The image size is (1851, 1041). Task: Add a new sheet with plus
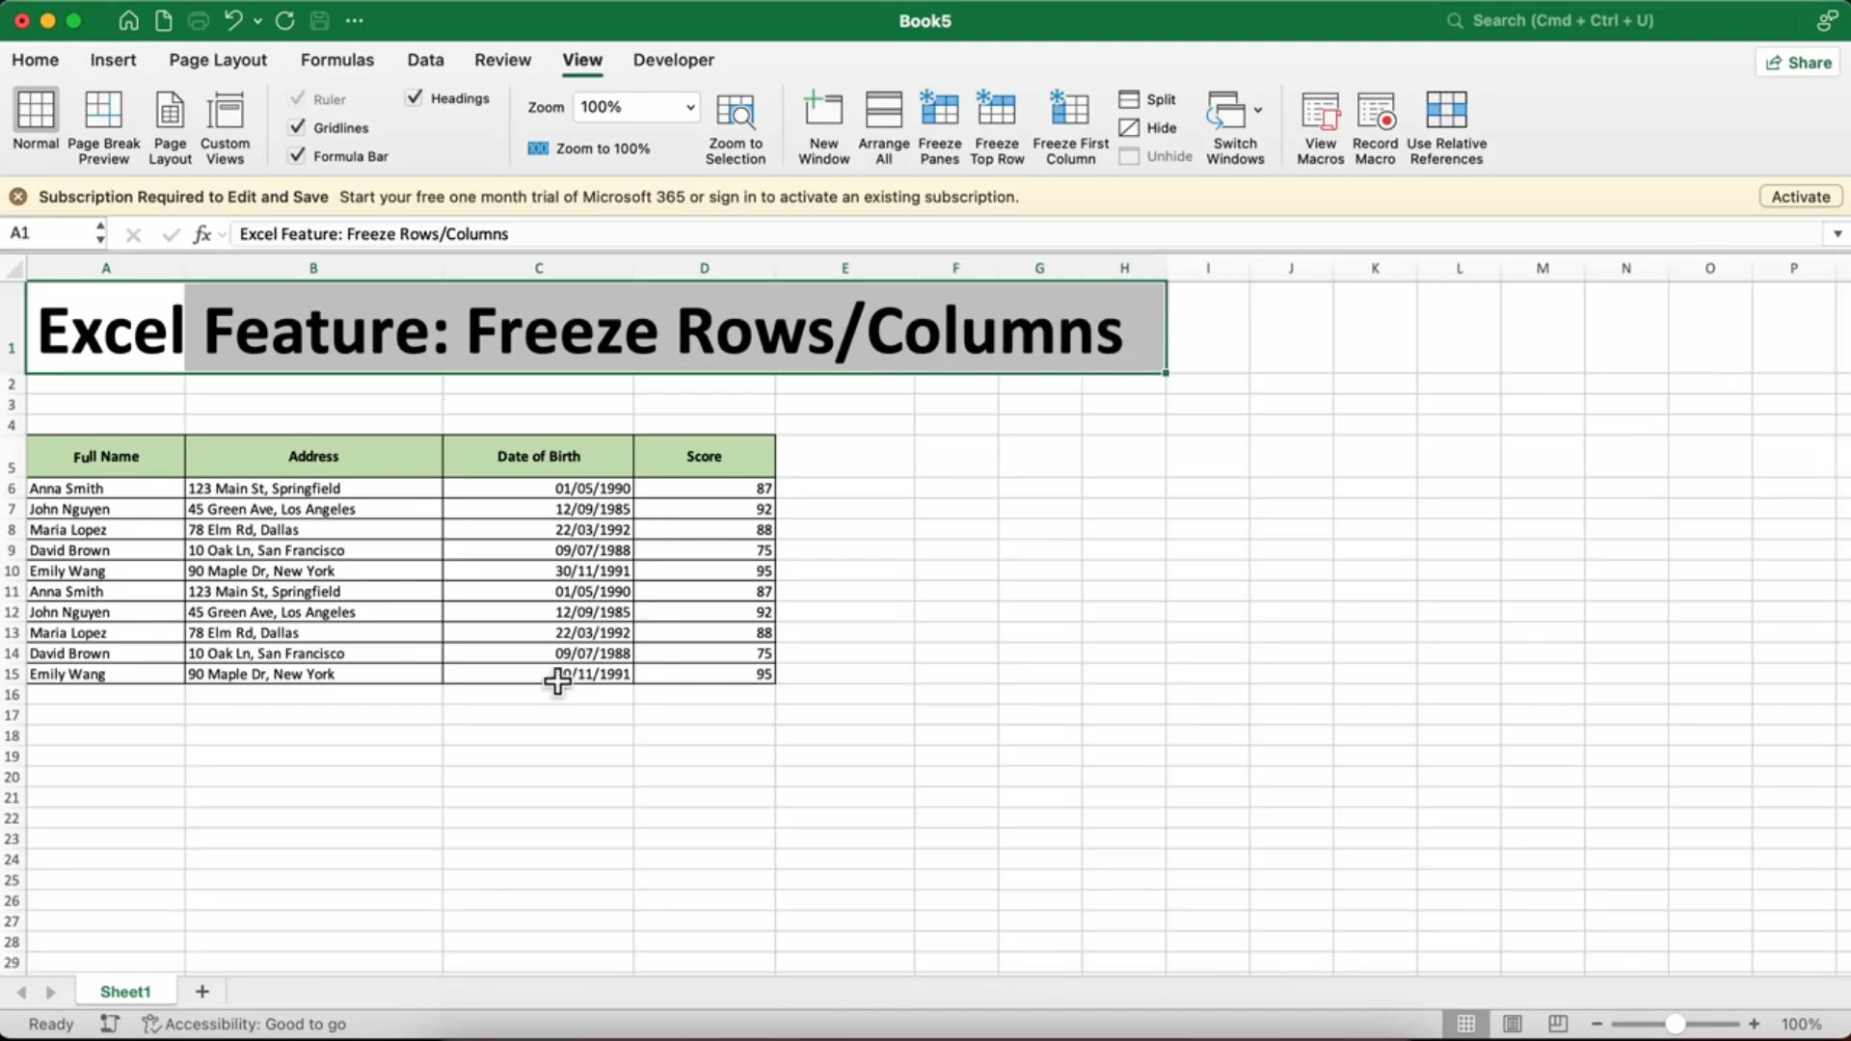(202, 992)
